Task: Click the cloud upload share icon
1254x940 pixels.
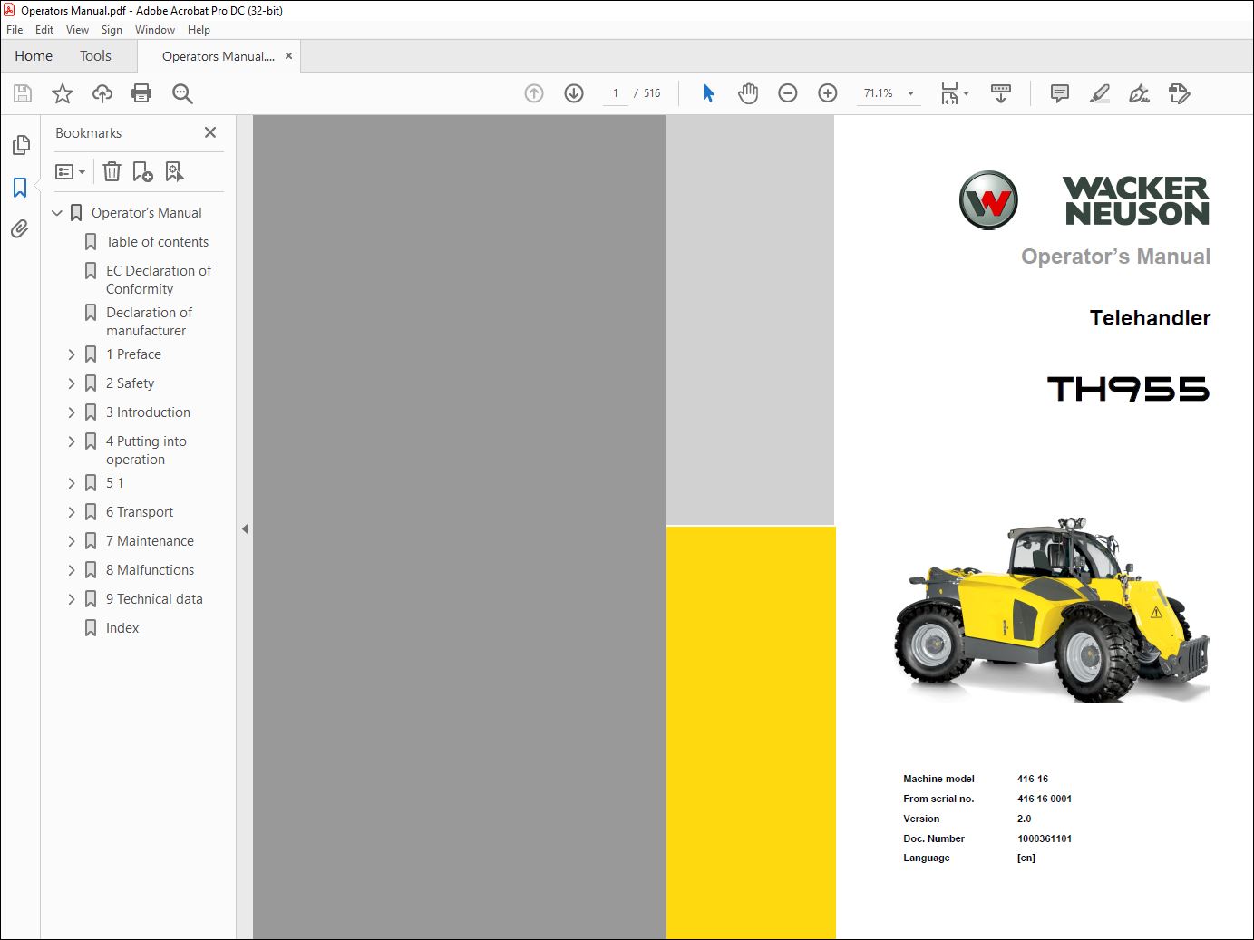Action: [102, 93]
